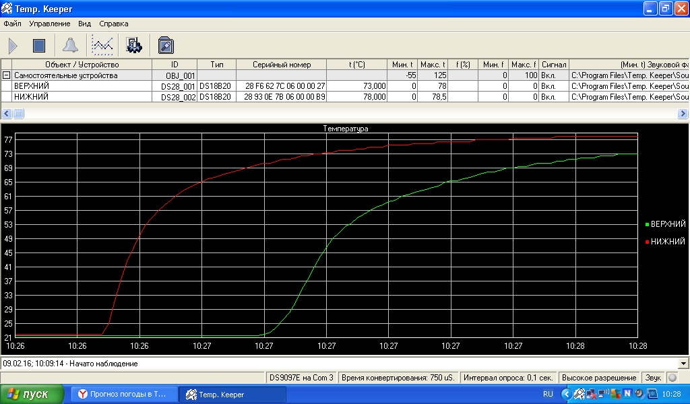Click the t (°C) column header

[x=357, y=65]
